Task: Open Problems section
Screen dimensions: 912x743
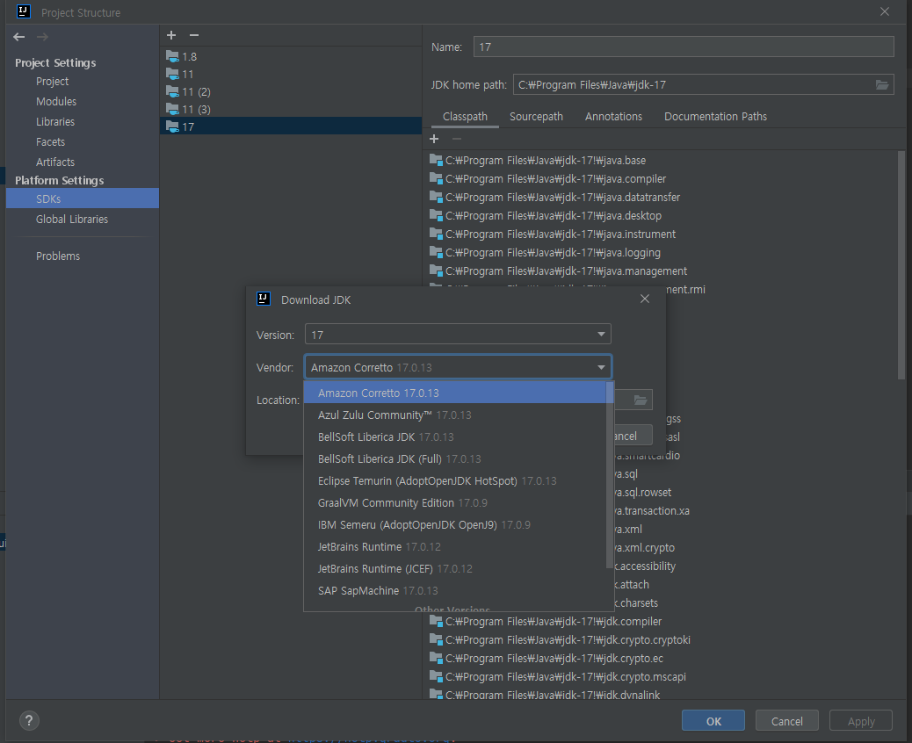Action: click(x=82, y=256)
